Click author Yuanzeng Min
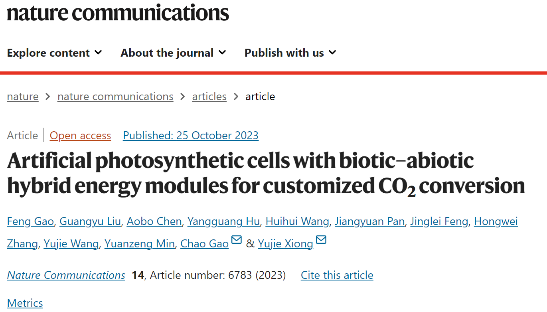This screenshot has width=547, height=312. (140, 243)
